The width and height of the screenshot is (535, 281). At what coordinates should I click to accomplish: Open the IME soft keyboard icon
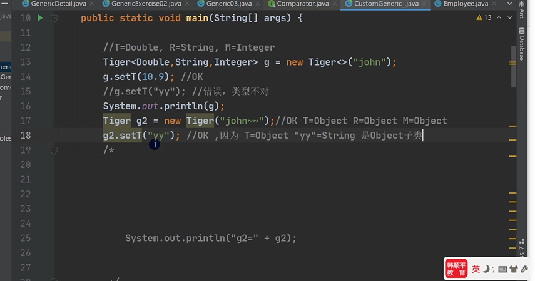(x=502, y=269)
